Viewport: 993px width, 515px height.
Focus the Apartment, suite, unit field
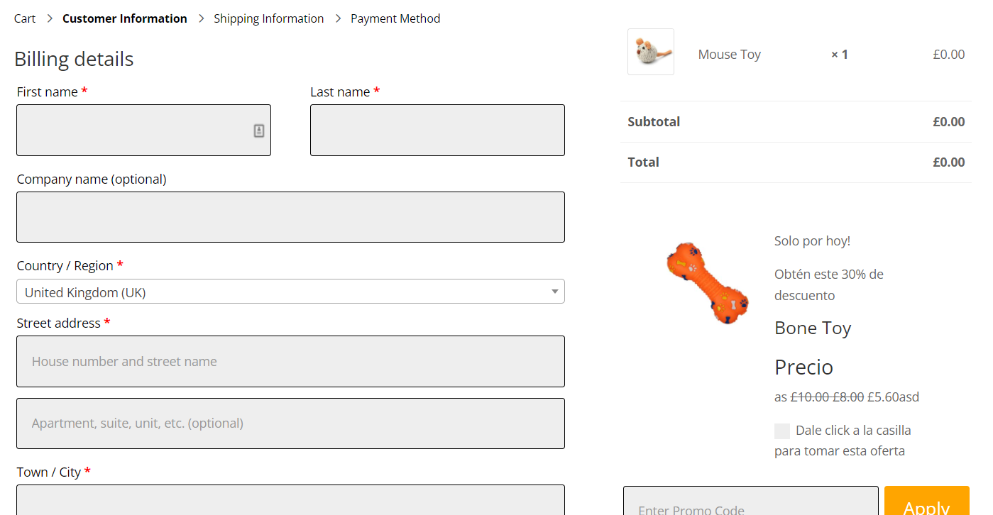point(290,423)
